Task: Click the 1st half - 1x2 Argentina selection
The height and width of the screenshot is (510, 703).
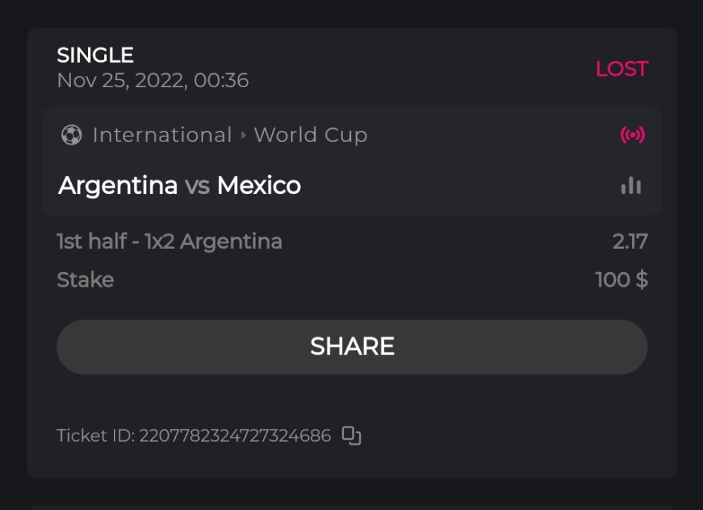Action: click(169, 242)
